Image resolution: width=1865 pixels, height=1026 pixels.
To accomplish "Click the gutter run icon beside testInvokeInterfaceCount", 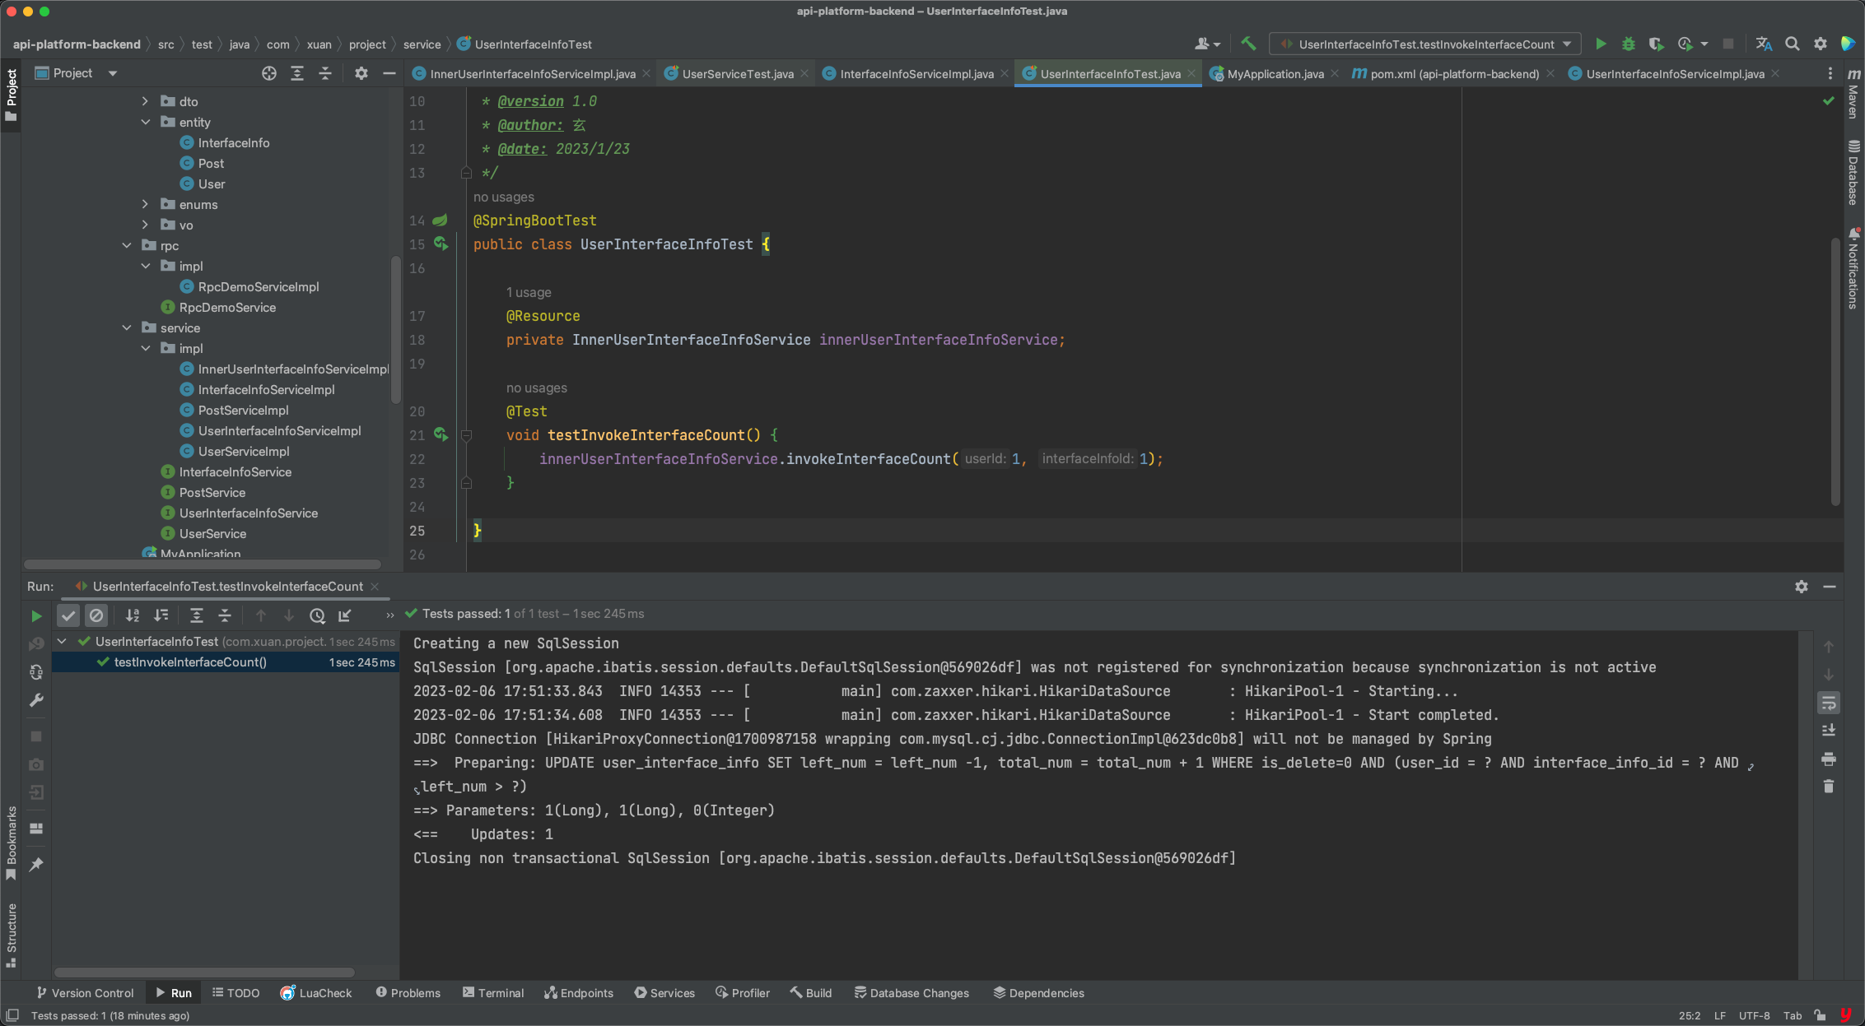I will pos(441,434).
